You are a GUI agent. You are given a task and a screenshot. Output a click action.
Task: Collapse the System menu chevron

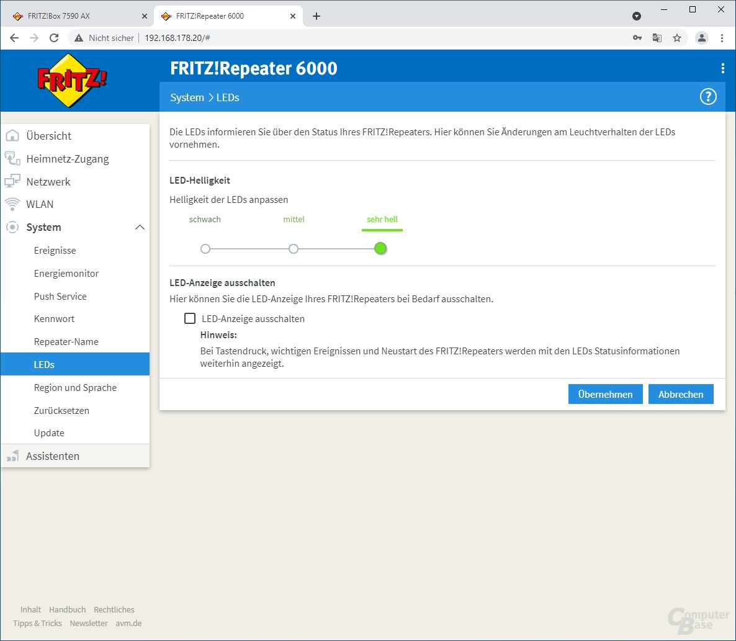[x=140, y=227]
